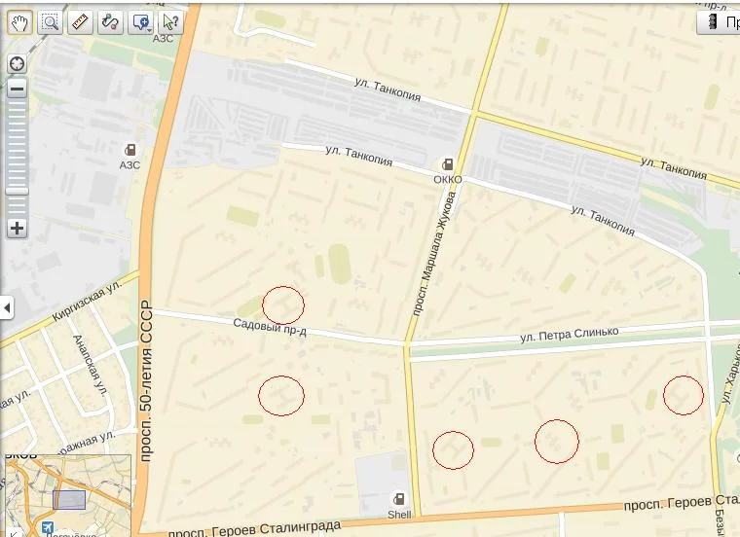This screenshot has width=740, height=537.
Task: Click the zoom level slider handle
Action: tap(17, 192)
